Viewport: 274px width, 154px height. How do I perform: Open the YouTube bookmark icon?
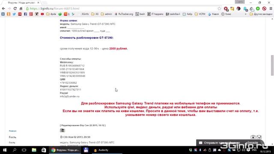(x=42, y=14)
